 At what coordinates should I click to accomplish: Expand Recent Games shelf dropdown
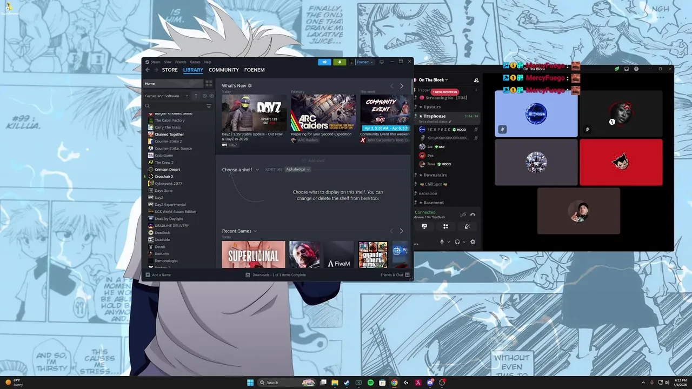pyautogui.click(x=239, y=231)
